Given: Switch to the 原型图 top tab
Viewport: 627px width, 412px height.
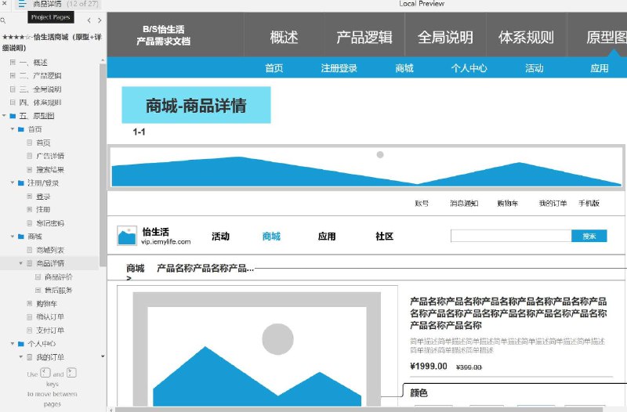Looking at the screenshot, I should click(x=606, y=37).
